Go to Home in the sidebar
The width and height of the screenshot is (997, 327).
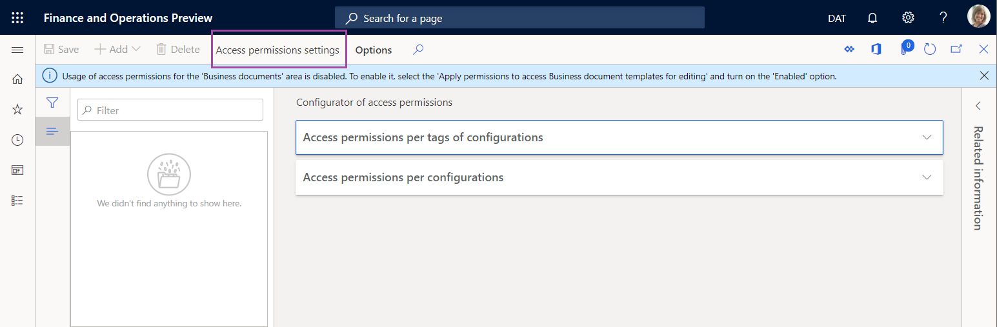click(x=17, y=79)
